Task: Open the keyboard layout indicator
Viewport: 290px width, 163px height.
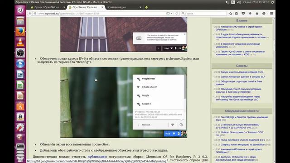Action: click(x=233, y=2)
